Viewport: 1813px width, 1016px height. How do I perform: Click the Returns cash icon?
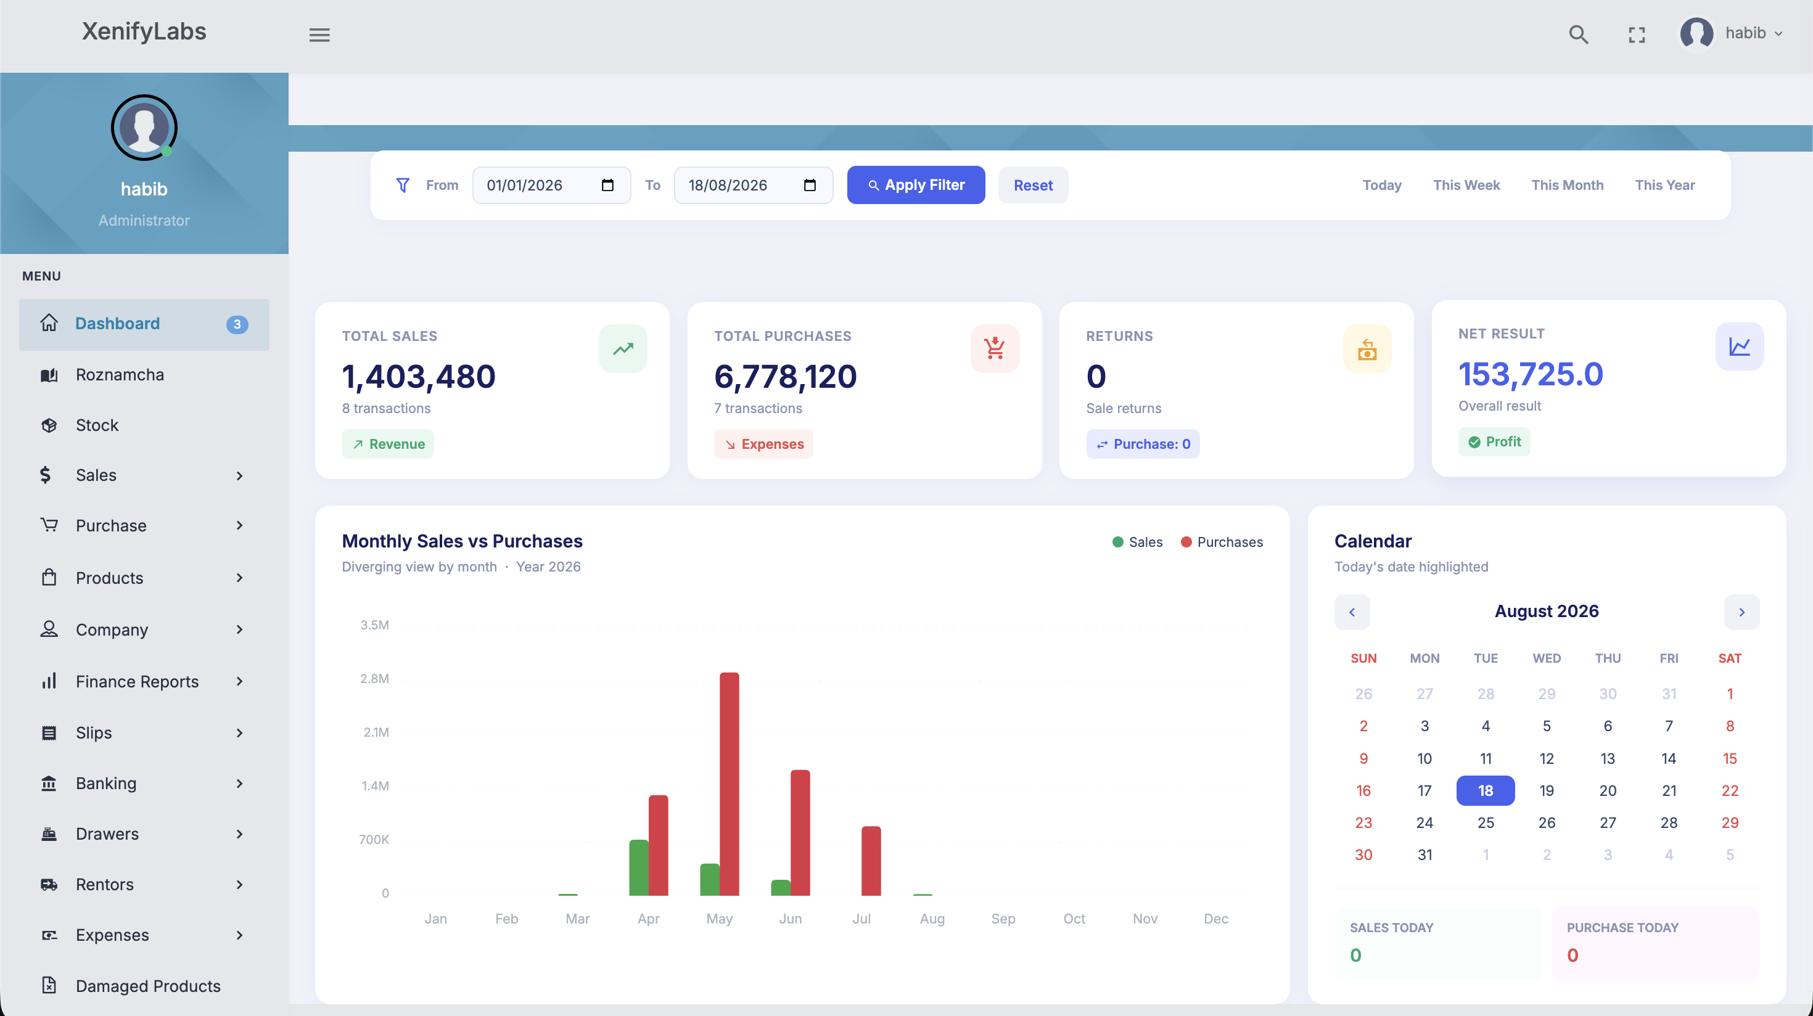(1367, 348)
